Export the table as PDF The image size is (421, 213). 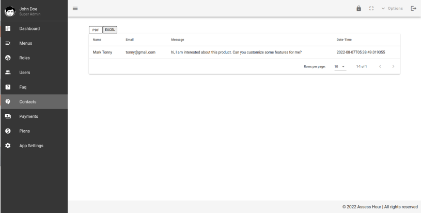pyautogui.click(x=96, y=29)
